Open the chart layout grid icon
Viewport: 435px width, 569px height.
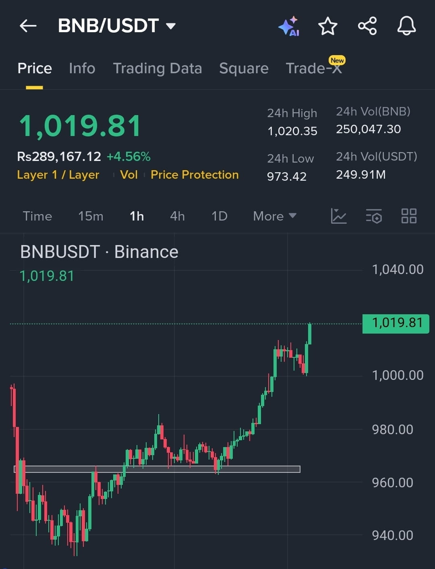pos(409,216)
